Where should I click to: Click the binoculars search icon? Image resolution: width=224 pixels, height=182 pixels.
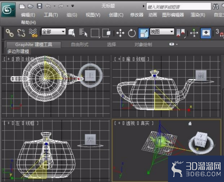tap(215, 7)
